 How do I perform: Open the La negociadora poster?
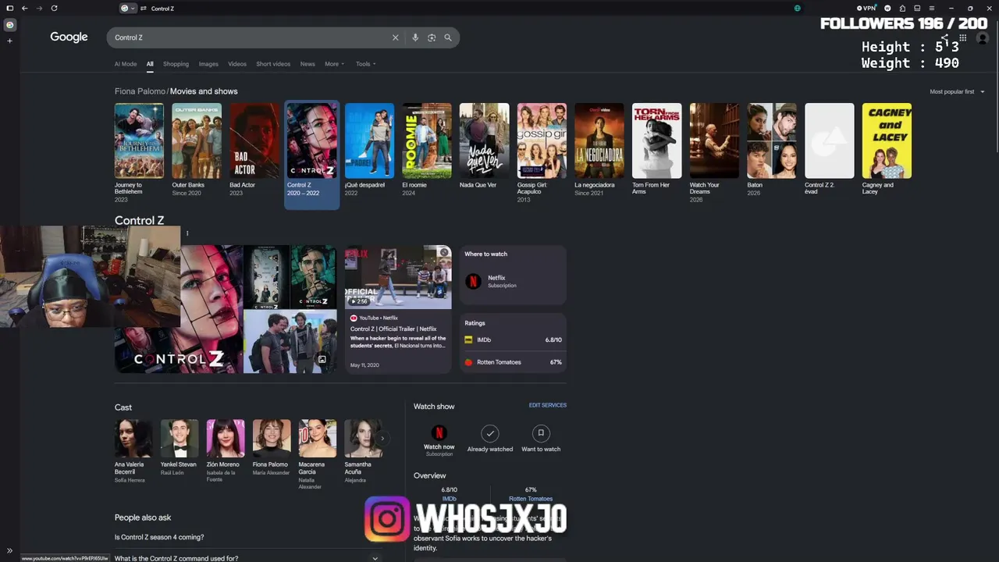tap(599, 140)
